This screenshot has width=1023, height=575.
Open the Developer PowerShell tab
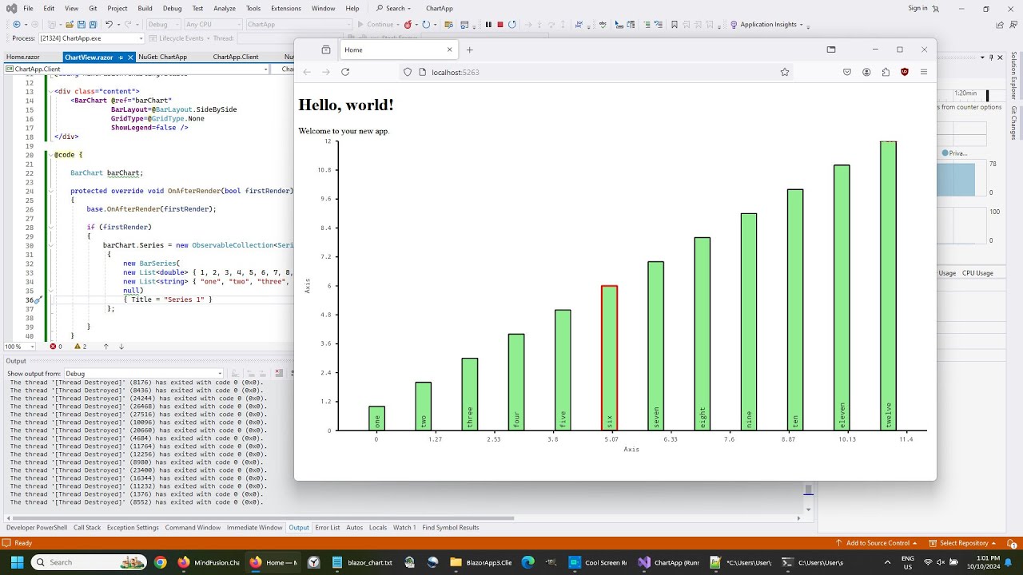(37, 528)
